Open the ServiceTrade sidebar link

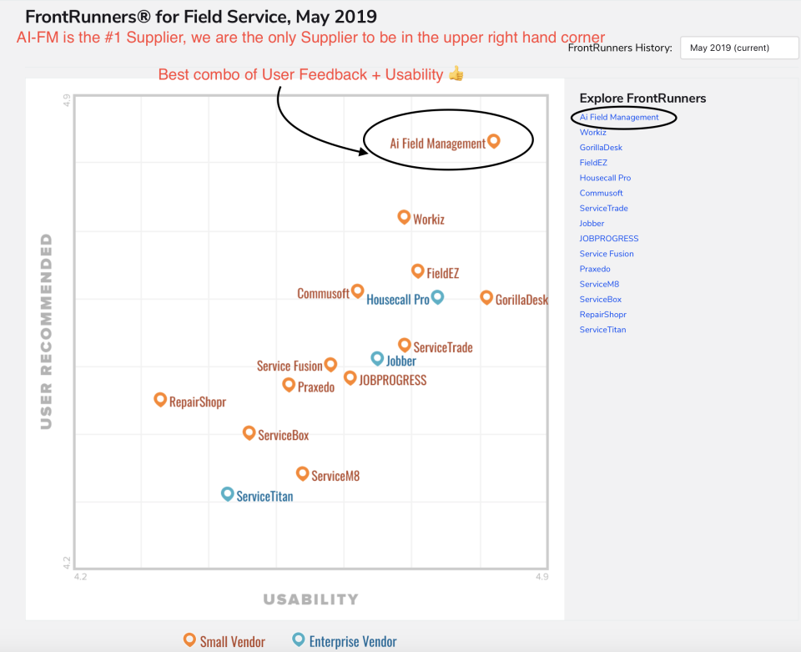(603, 208)
